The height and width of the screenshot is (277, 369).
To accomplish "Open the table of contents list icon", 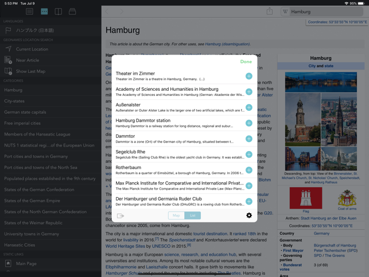I will point(29,11).
